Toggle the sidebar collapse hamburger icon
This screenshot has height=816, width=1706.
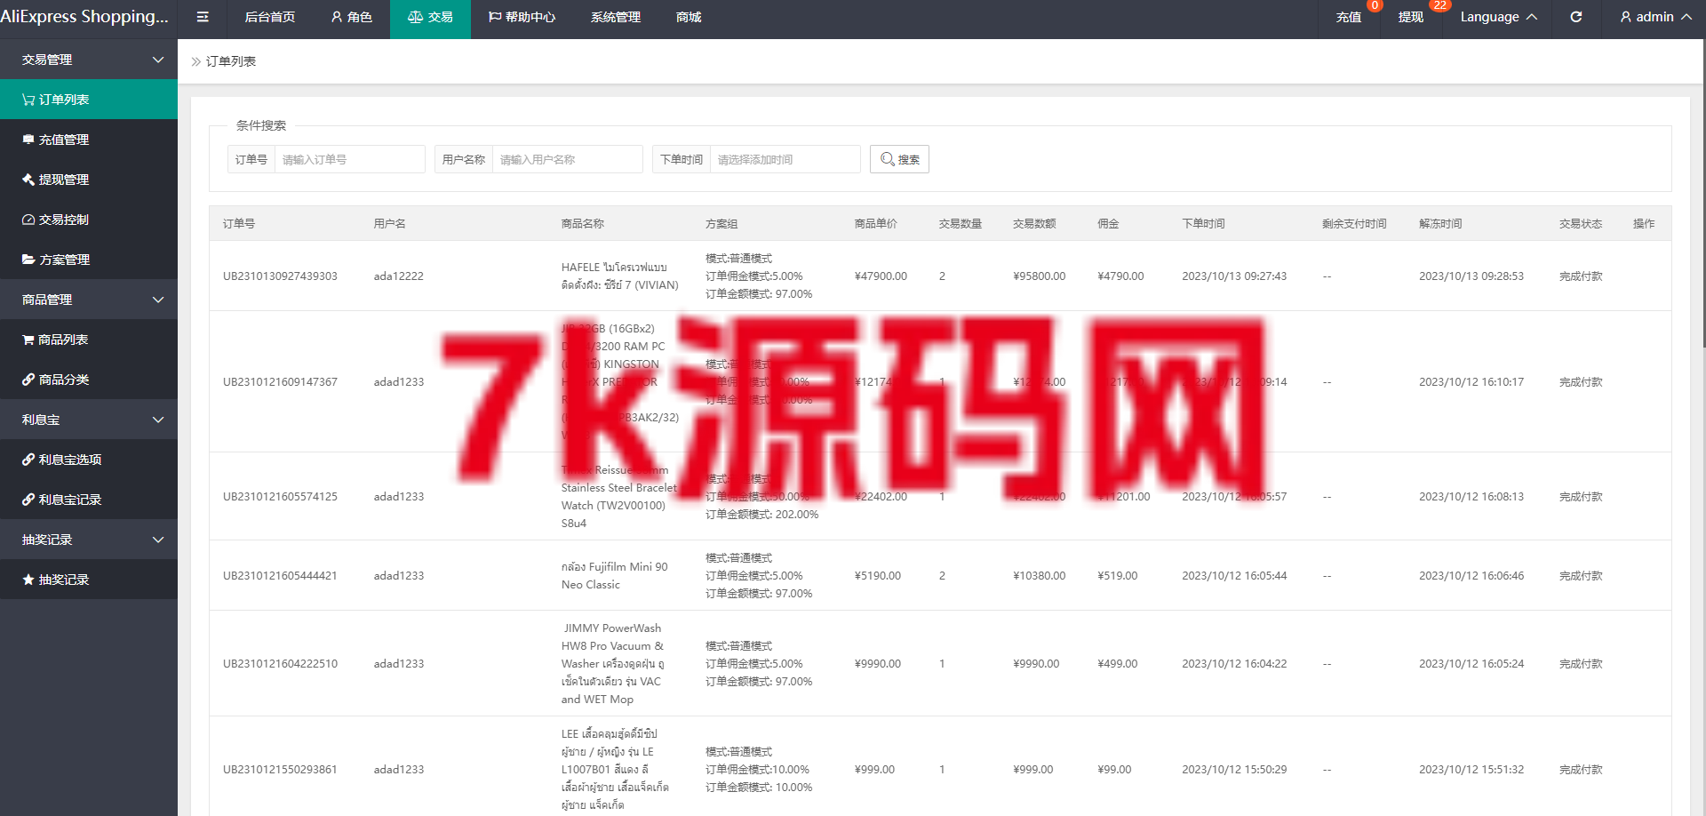coord(203,17)
